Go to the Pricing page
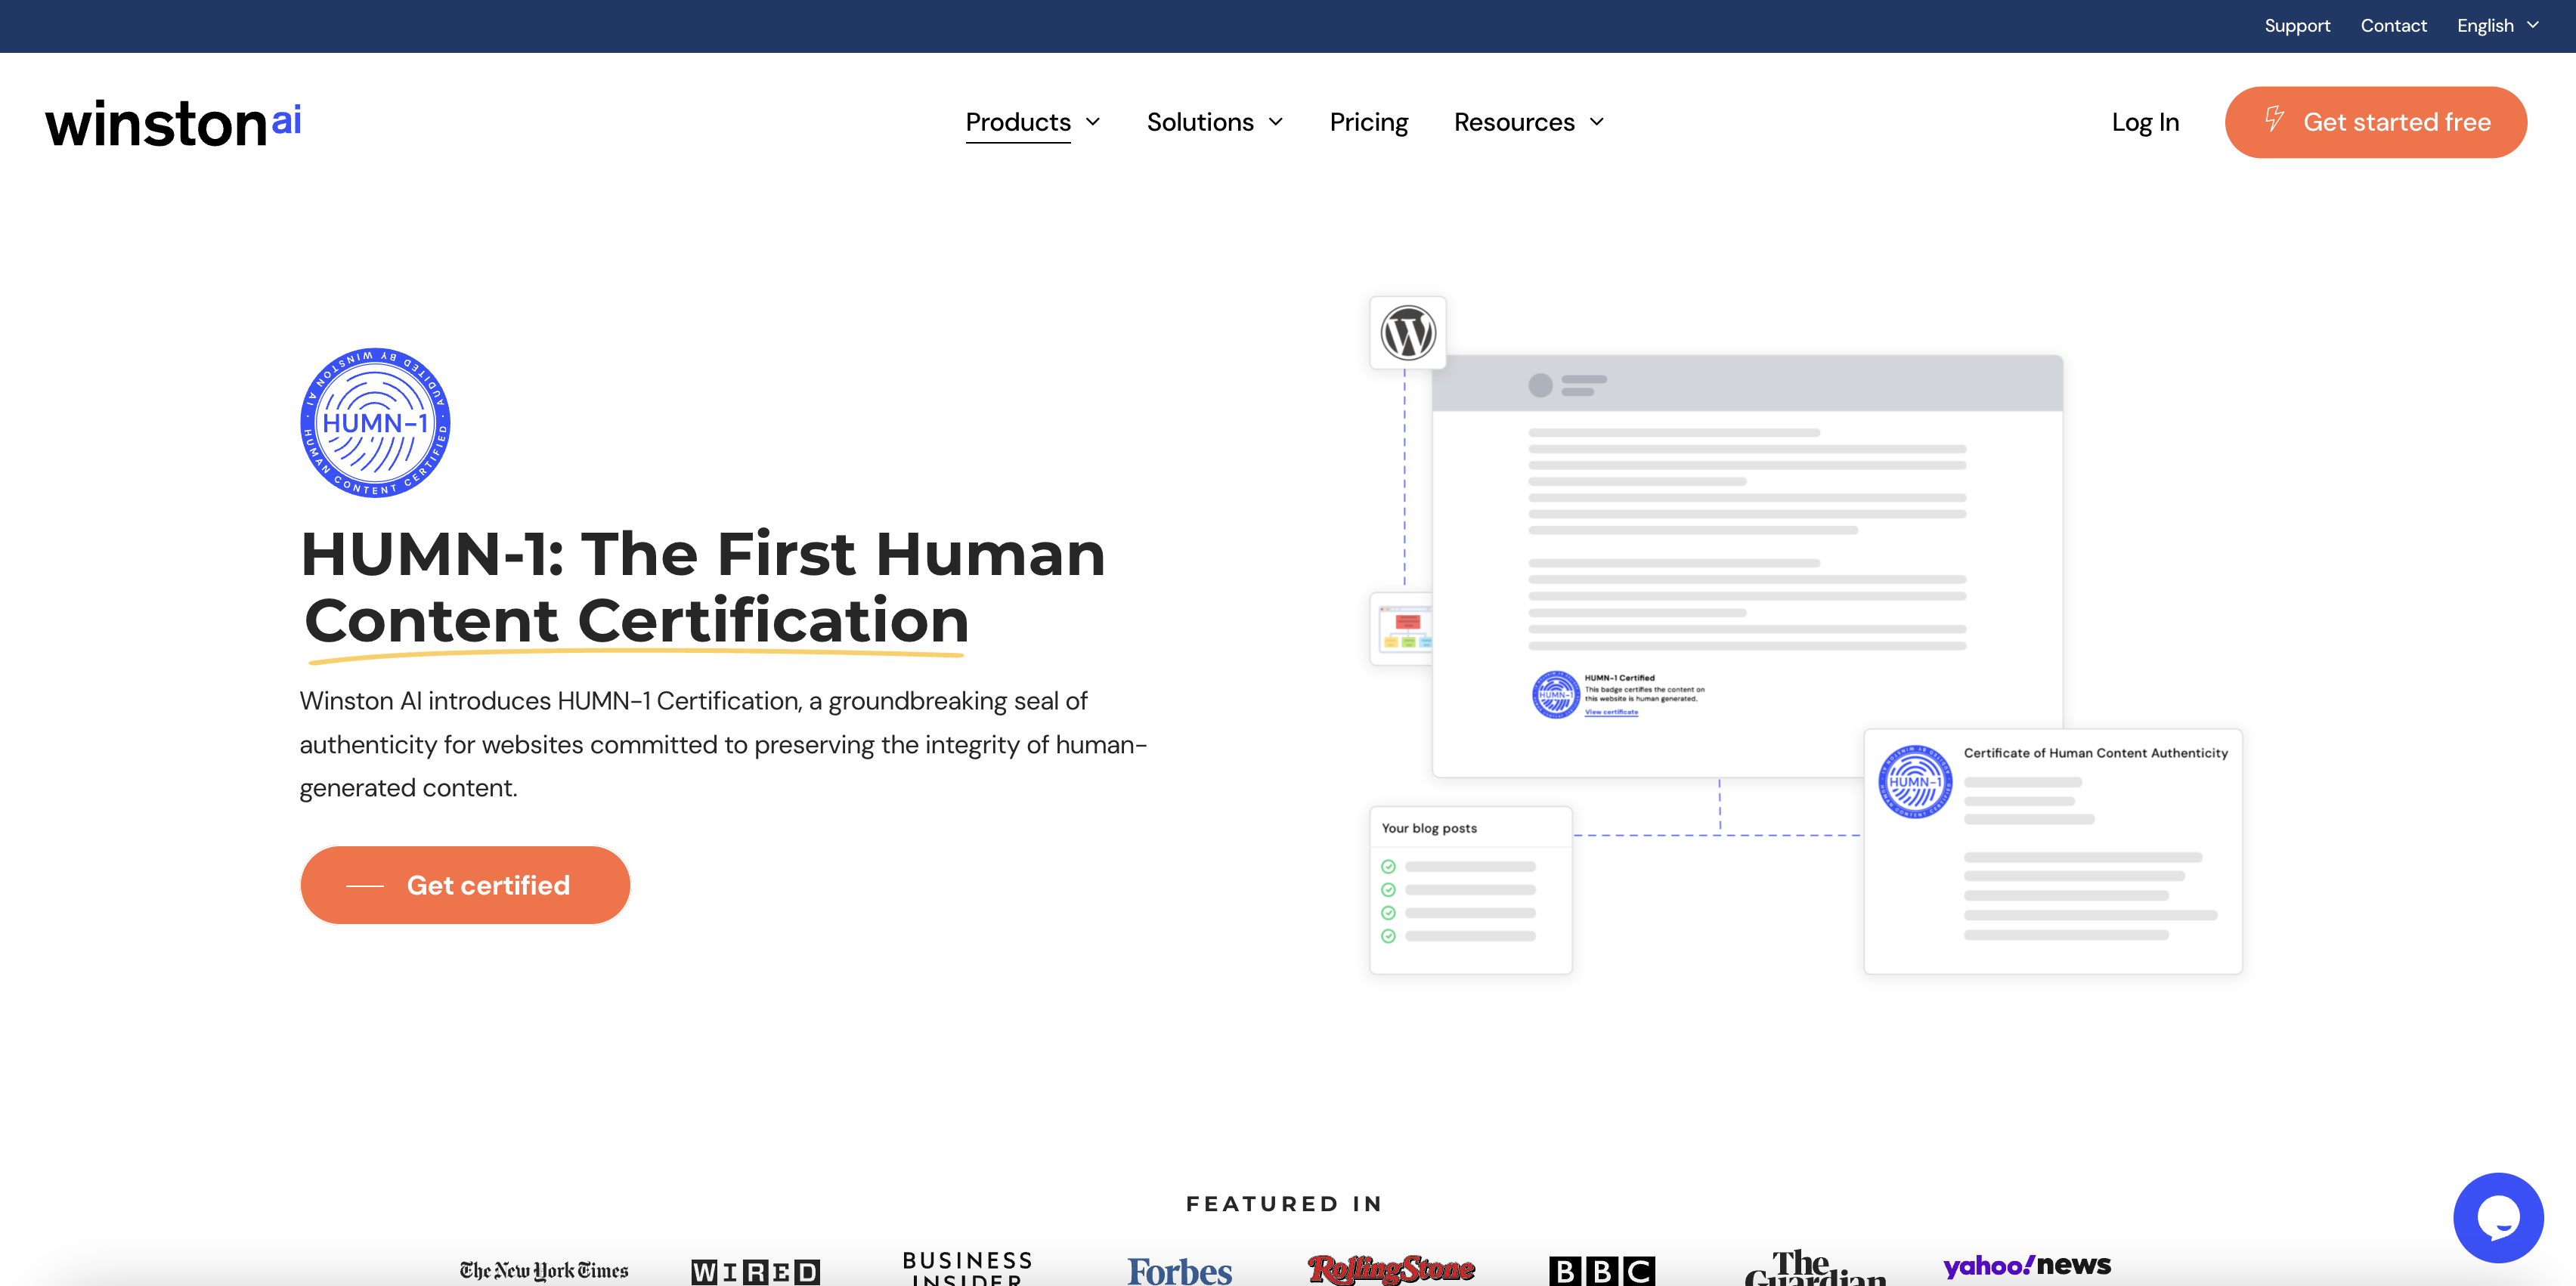The width and height of the screenshot is (2576, 1286). (1368, 122)
